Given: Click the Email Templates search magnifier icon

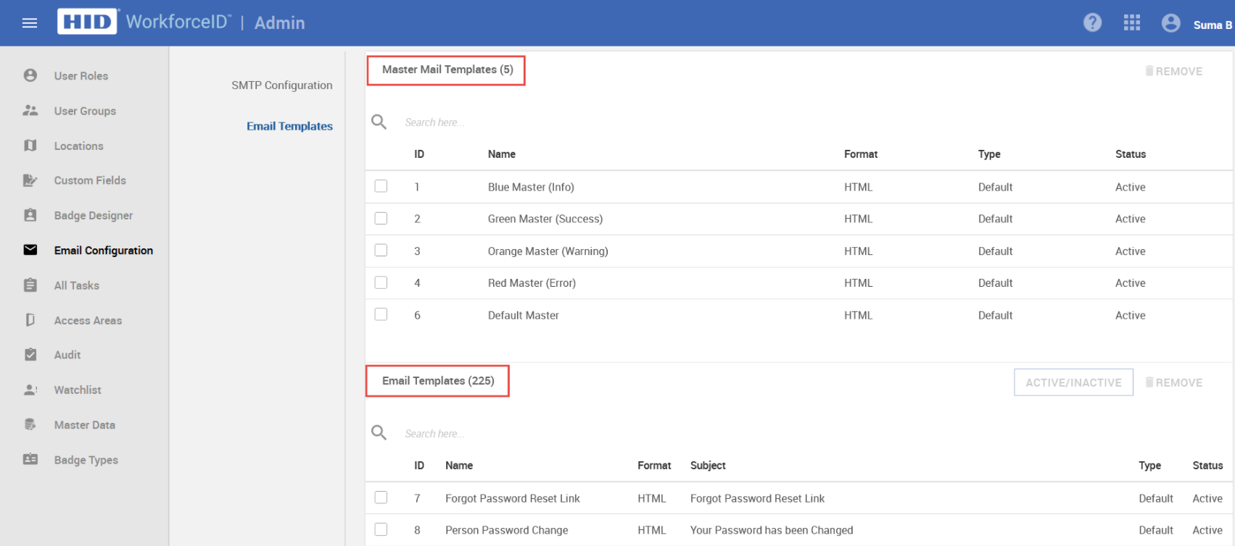Looking at the screenshot, I should pyautogui.click(x=379, y=433).
